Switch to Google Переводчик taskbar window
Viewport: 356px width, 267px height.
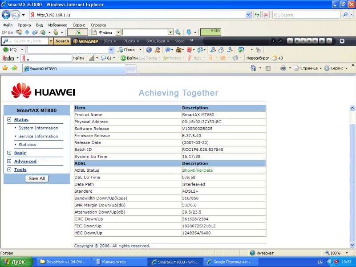coord(230,262)
